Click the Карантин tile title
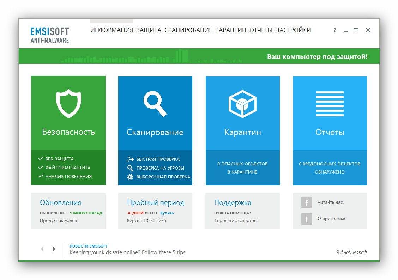The width and height of the screenshot is (398, 280). [x=243, y=132]
